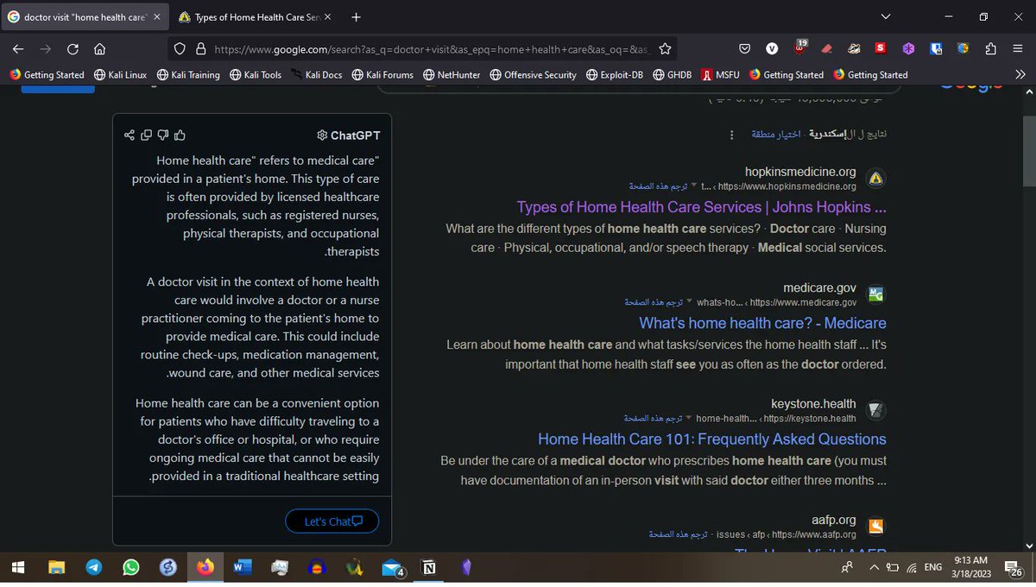1036x587 pixels.
Task: Copy the ChatGPT response text
Action: pos(146,135)
